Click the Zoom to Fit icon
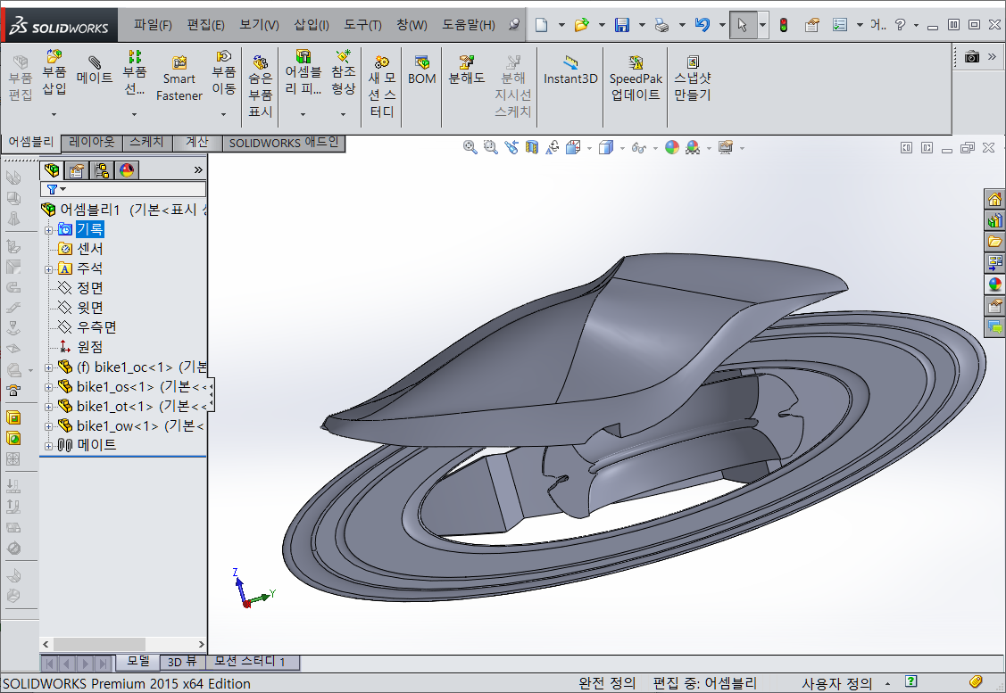The width and height of the screenshot is (1006, 693). 470,147
